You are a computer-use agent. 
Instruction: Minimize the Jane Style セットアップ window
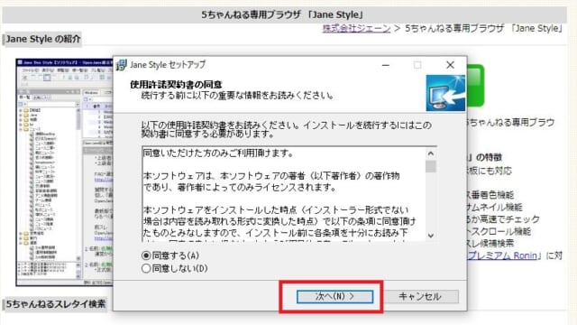[x=386, y=65]
